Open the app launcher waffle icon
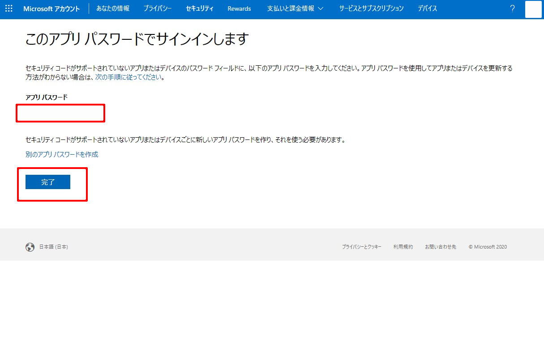The width and height of the screenshot is (544, 346). click(x=9, y=8)
